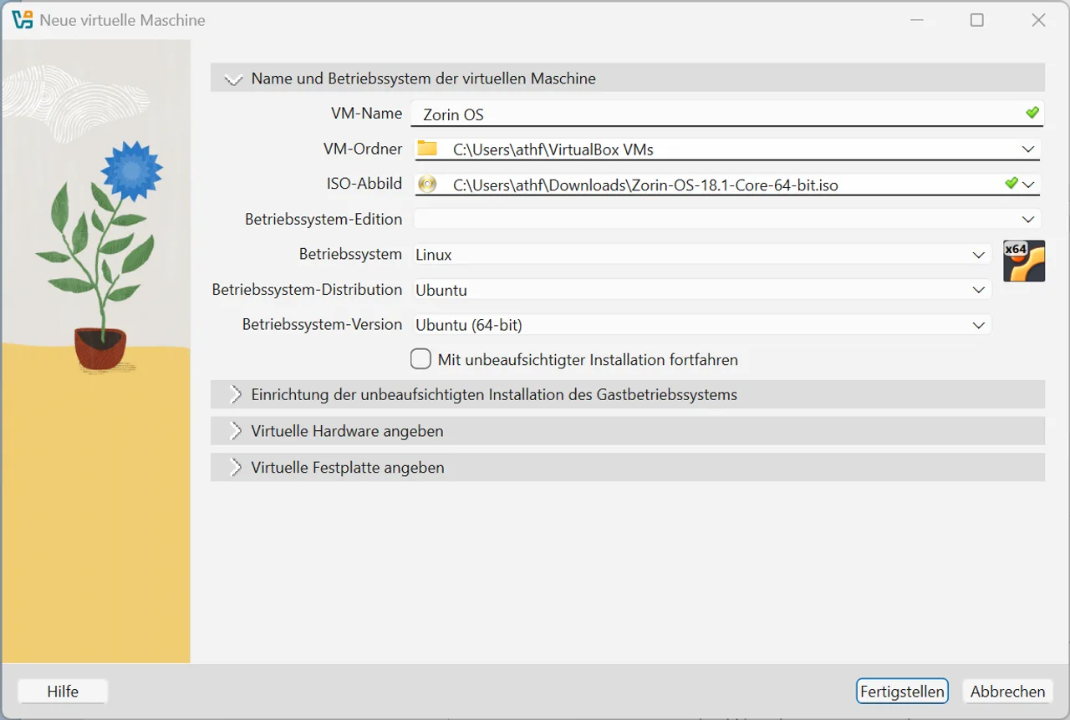Expand Virtuelle Festplatte angeben section
The height and width of the screenshot is (720, 1070).
628,467
